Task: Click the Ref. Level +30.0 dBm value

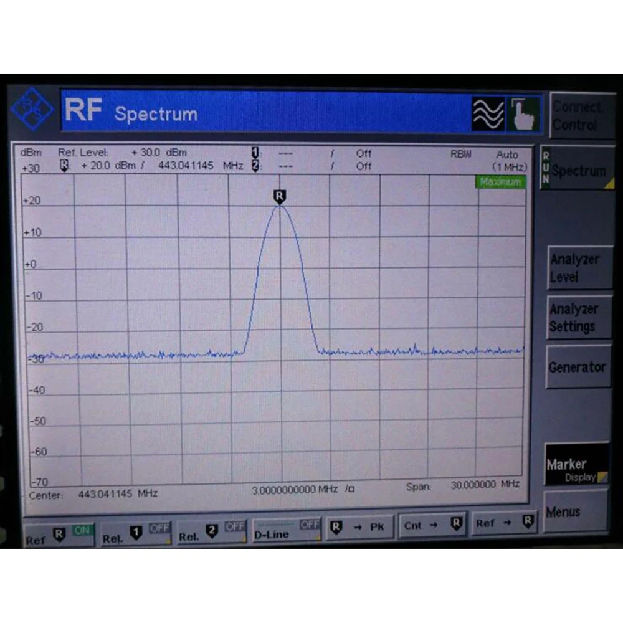Action: tap(159, 153)
